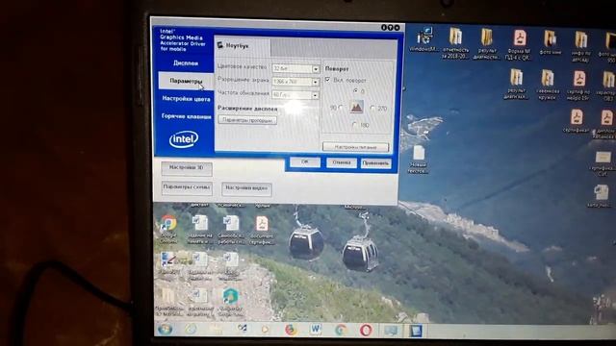Image resolution: width=616 pixels, height=346 pixels.
Task: Click the Применить button
Action: (x=376, y=162)
